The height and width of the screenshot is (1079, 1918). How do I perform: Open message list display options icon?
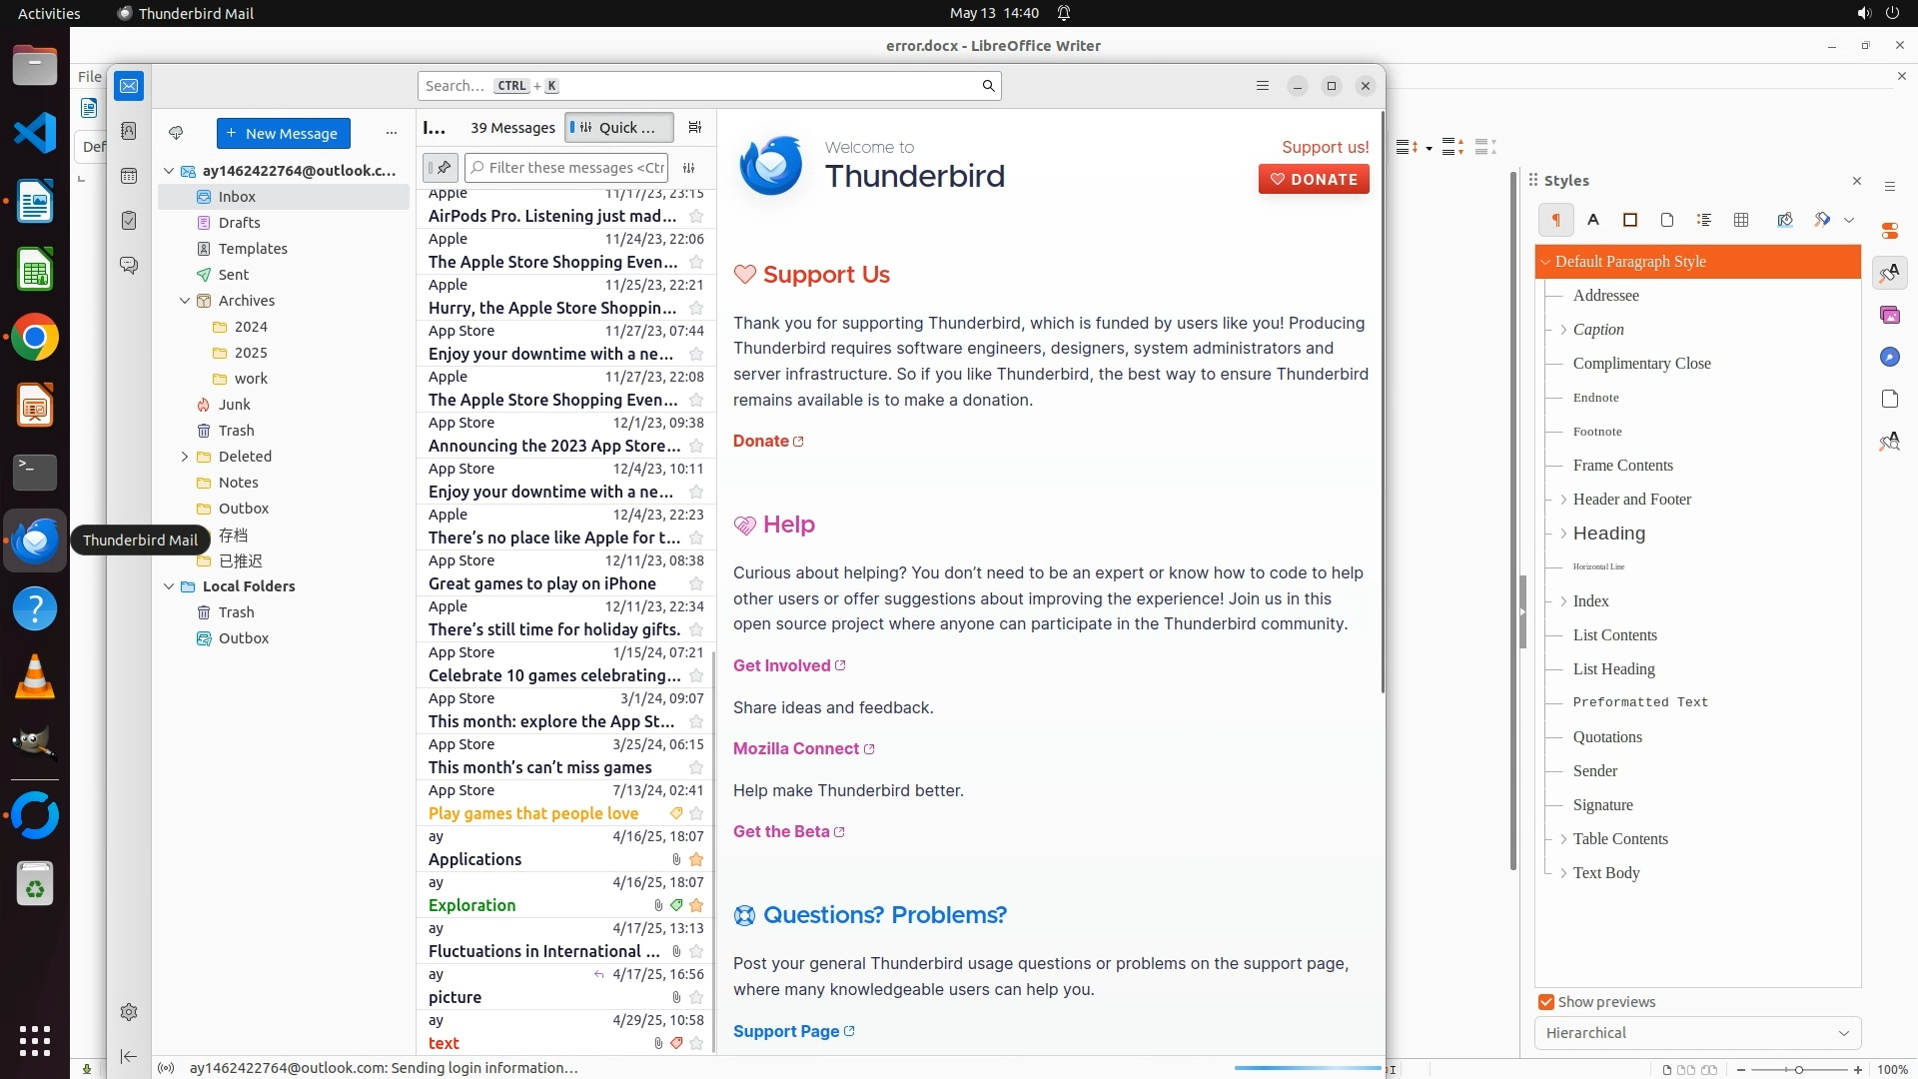(x=695, y=127)
